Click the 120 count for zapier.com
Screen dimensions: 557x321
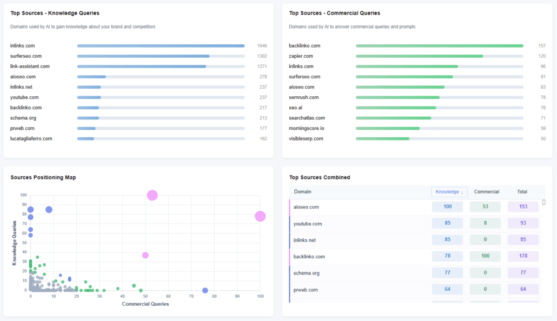[542, 56]
